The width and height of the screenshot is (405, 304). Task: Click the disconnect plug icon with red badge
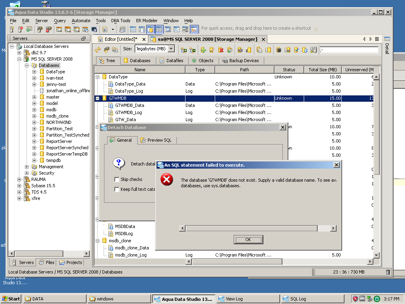(49, 29)
